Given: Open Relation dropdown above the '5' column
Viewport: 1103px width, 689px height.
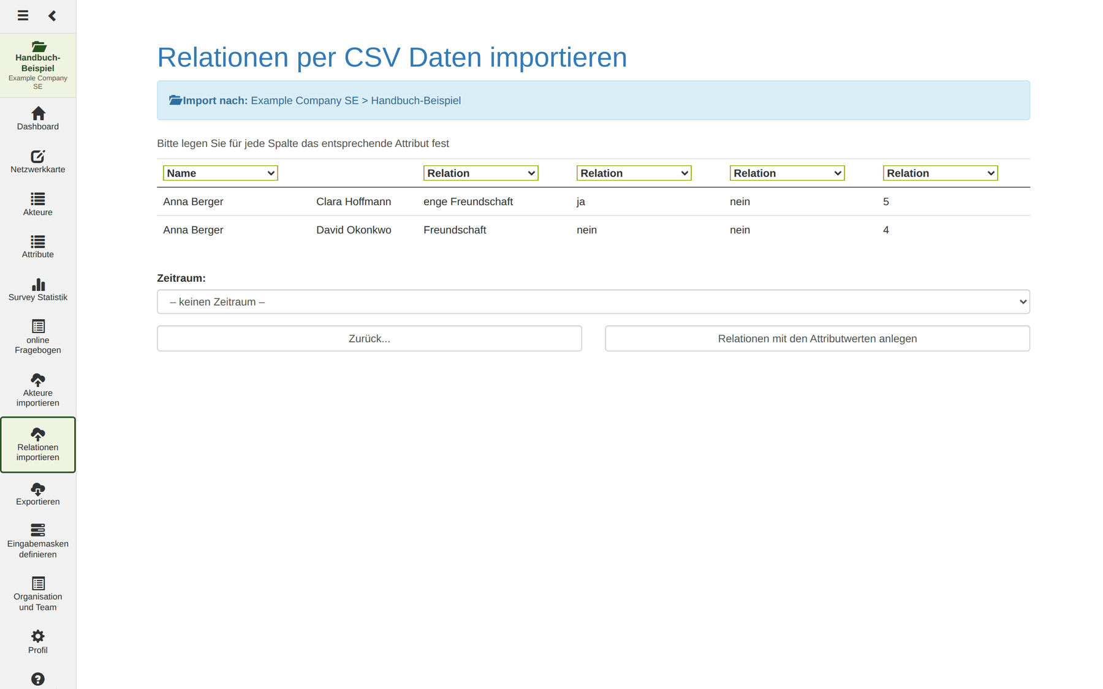Looking at the screenshot, I should click(x=941, y=173).
